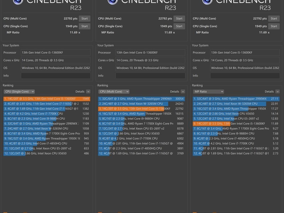Viewport: 284px width, 213px height.
Task: Select Xeon X5650 row with ratio 14.14
Action: pyautogui.click(x=236, y=114)
